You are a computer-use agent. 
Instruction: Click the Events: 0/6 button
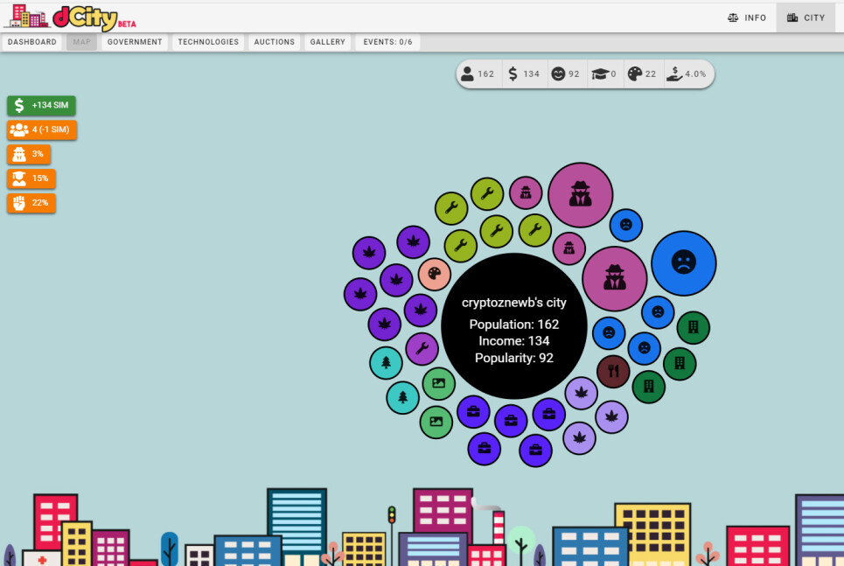click(387, 42)
